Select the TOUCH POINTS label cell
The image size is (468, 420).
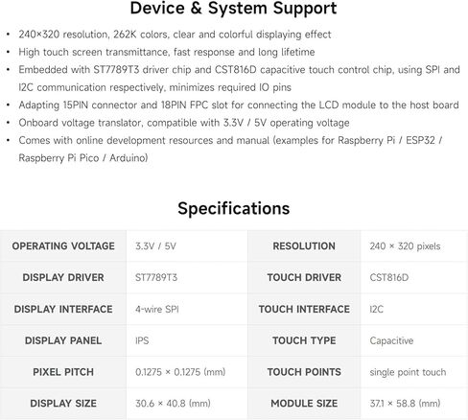click(304, 372)
